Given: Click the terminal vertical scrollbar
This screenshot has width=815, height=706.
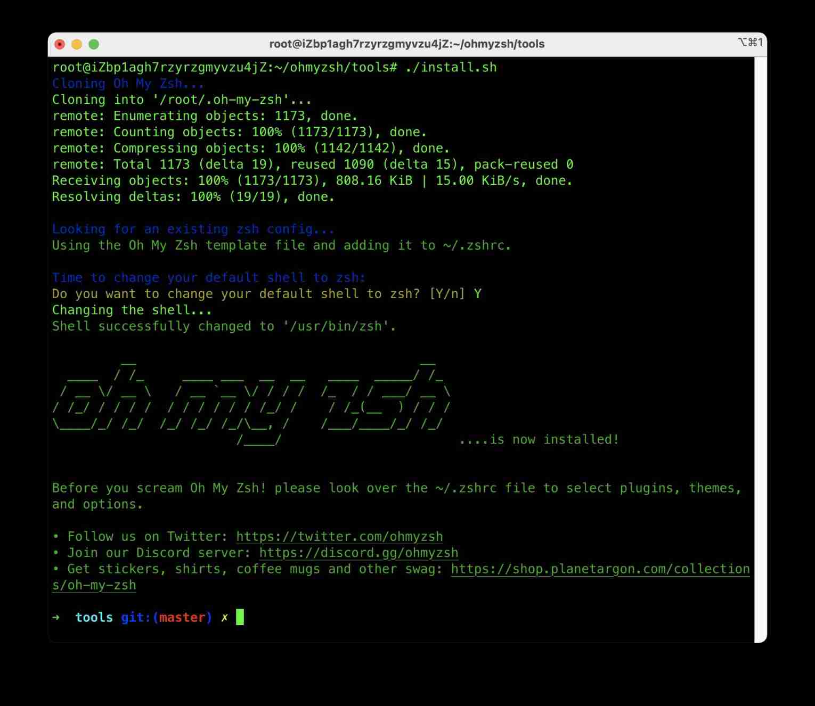Looking at the screenshot, I should (761, 349).
